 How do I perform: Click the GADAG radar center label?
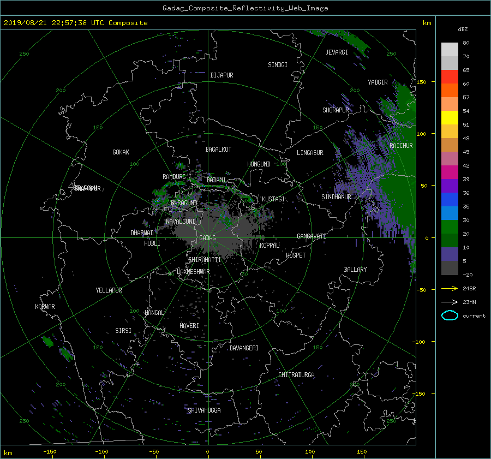pos(208,238)
